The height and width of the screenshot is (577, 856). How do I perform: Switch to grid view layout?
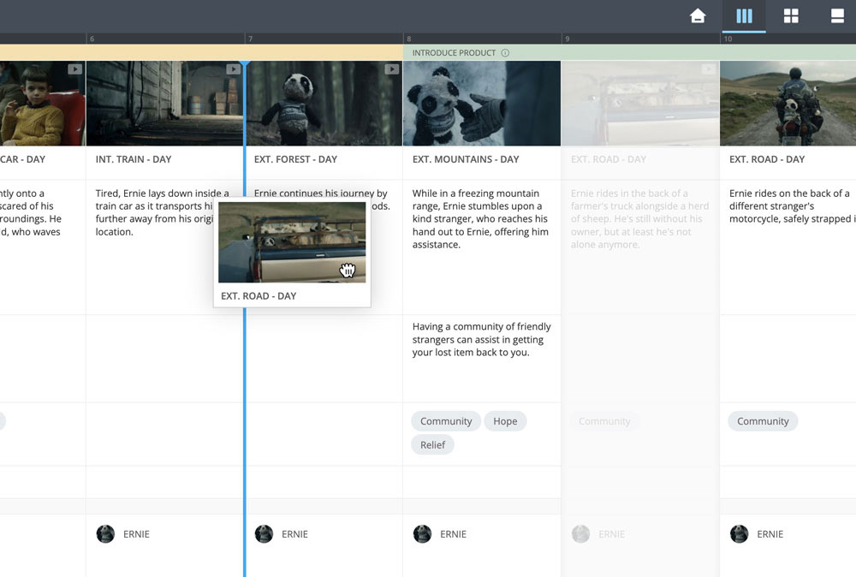click(x=790, y=15)
